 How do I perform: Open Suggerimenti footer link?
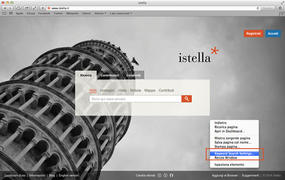point(250,175)
